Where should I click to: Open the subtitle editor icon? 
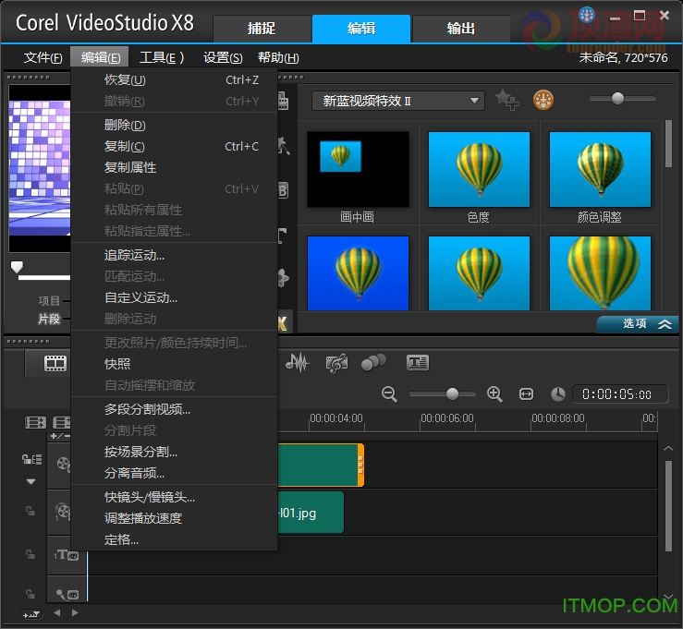[x=418, y=363]
